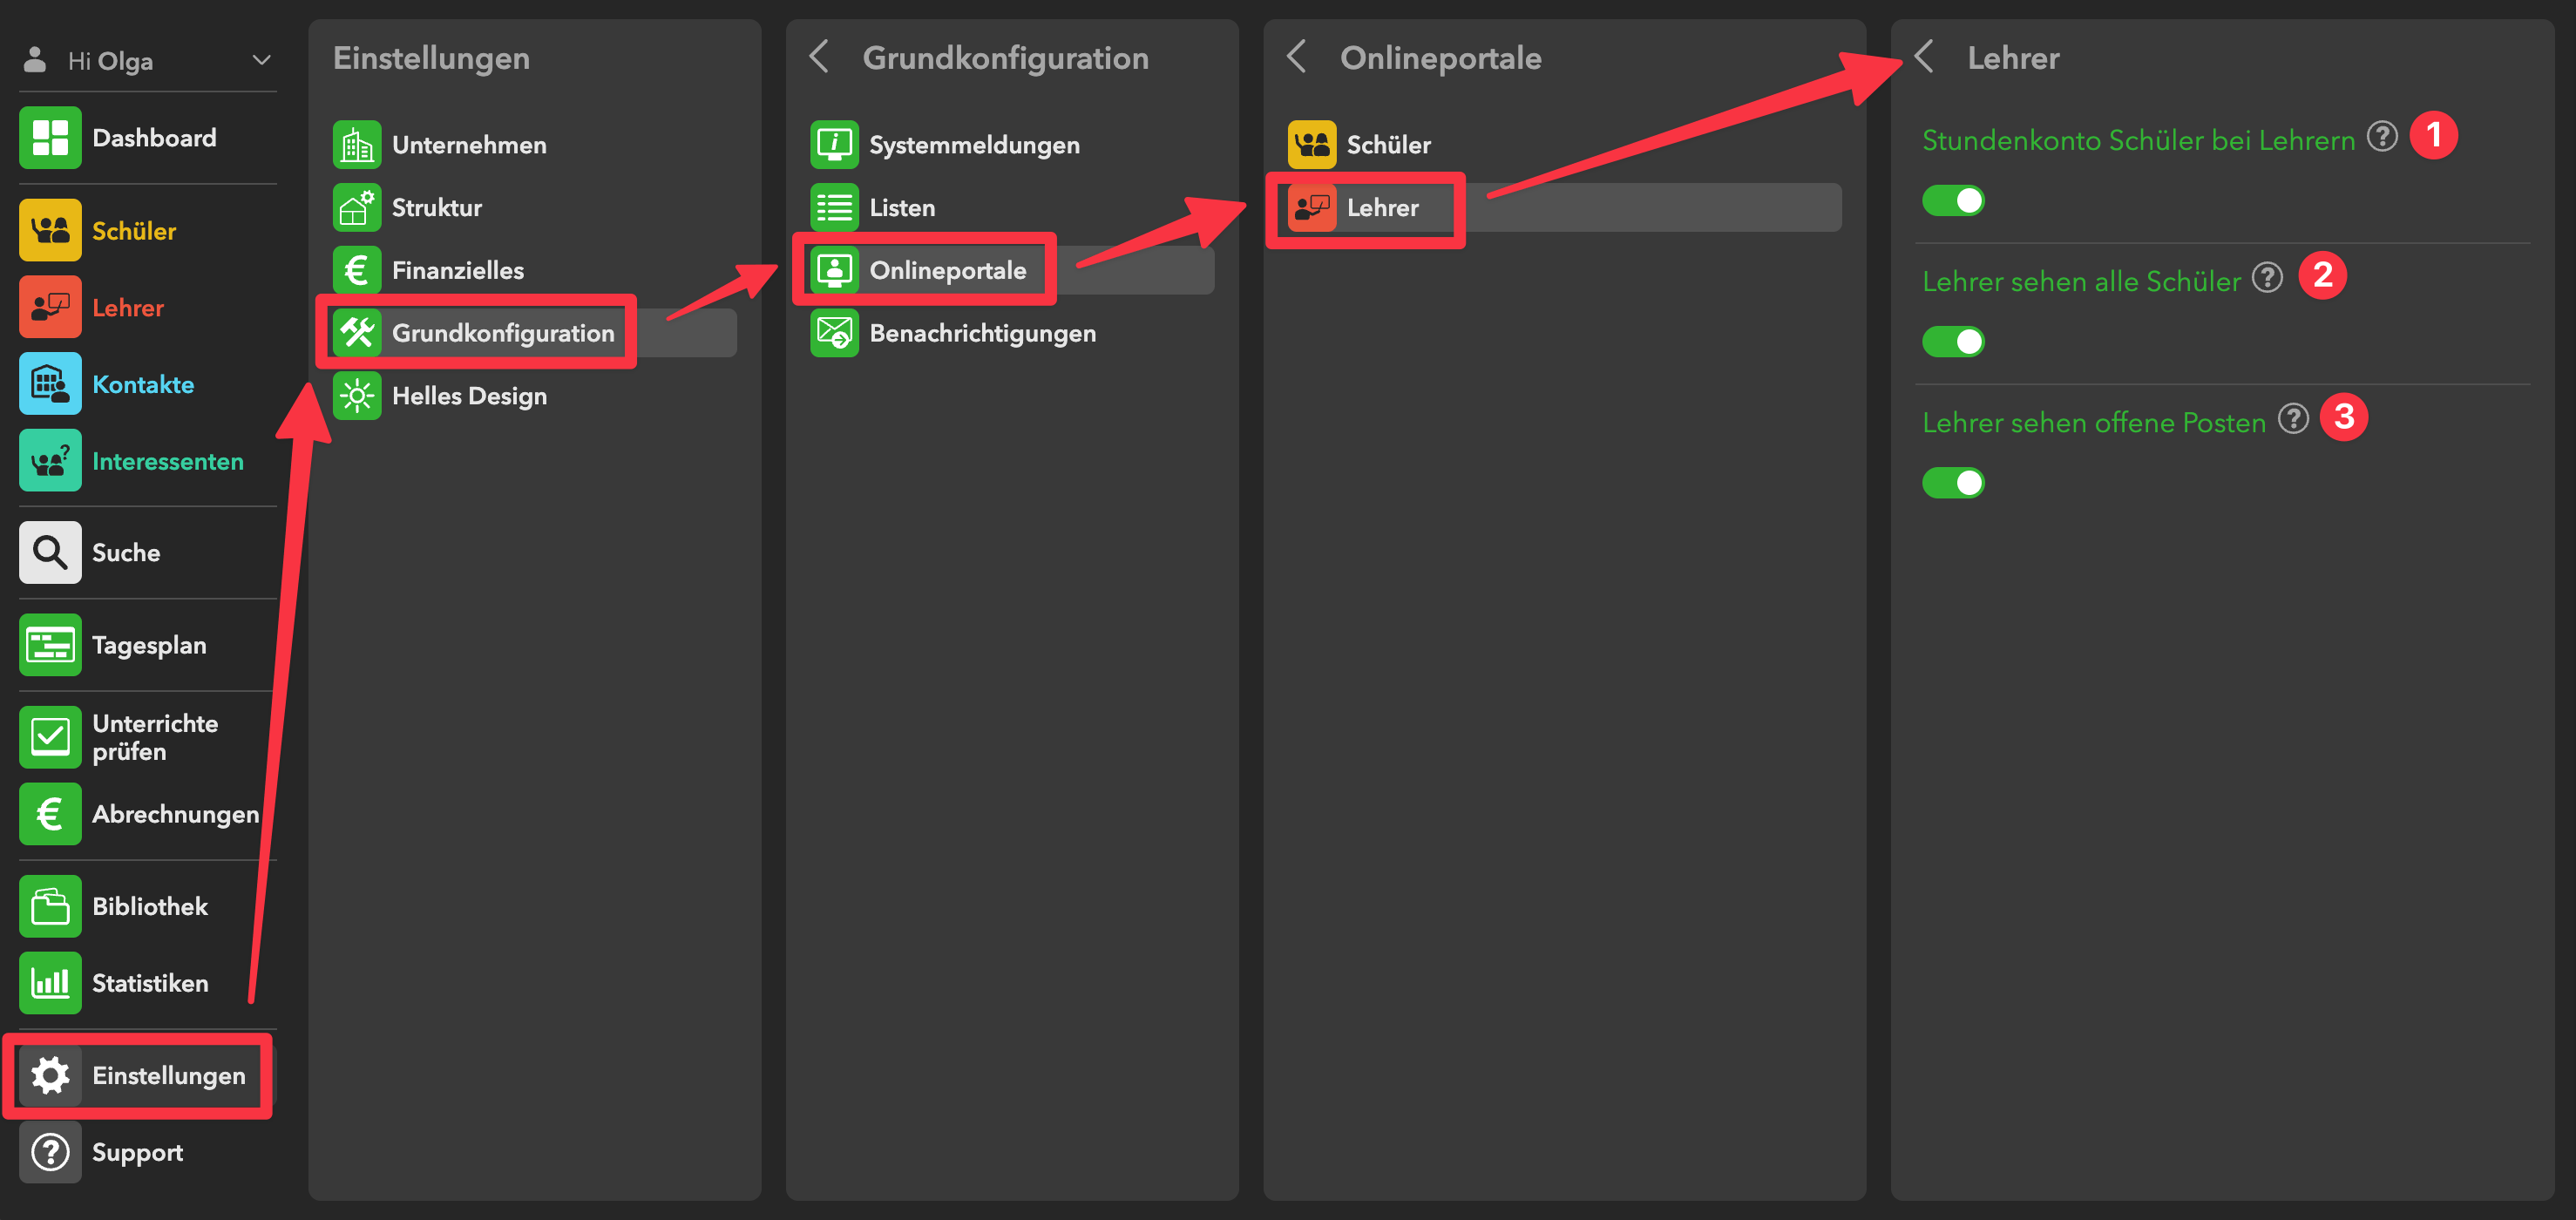
Task: Click Lehrer sehen alle Schüler label
Action: [x=2081, y=281]
